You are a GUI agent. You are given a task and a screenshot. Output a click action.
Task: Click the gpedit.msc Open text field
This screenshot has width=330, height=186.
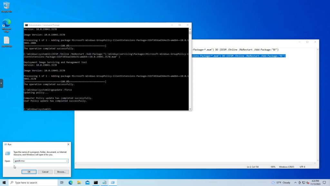(x=39, y=161)
